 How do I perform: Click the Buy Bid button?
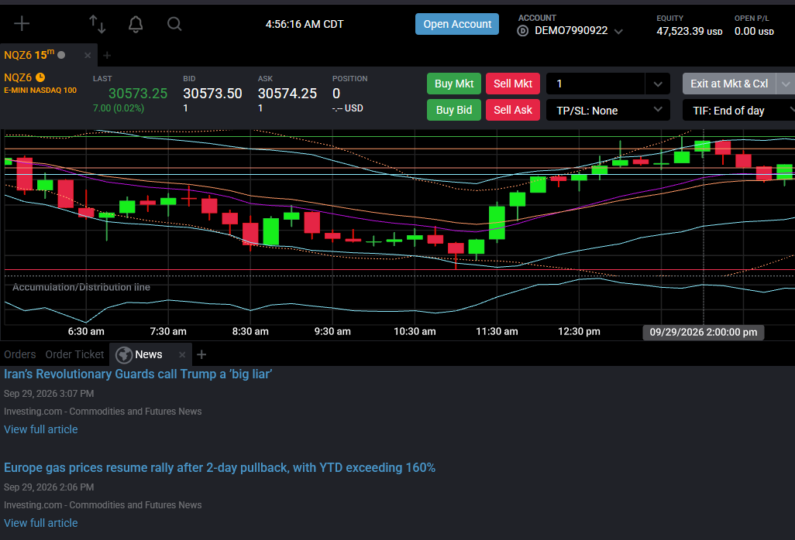pos(454,111)
